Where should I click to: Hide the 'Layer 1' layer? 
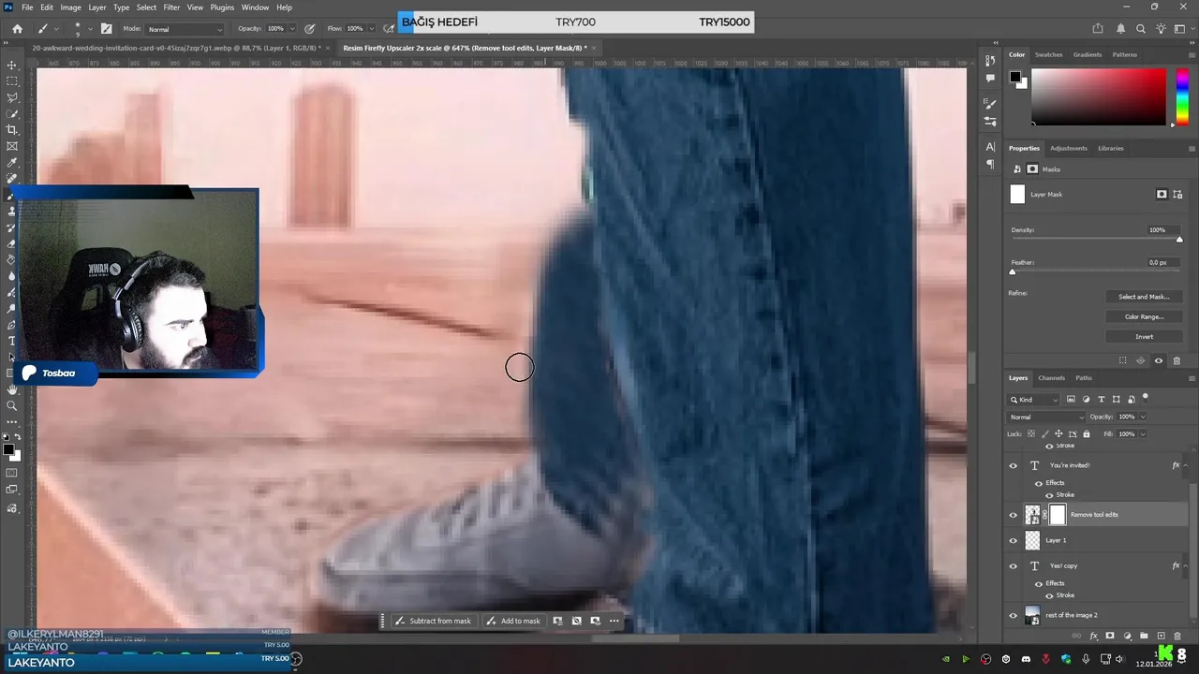click(x=1013, y=540)
